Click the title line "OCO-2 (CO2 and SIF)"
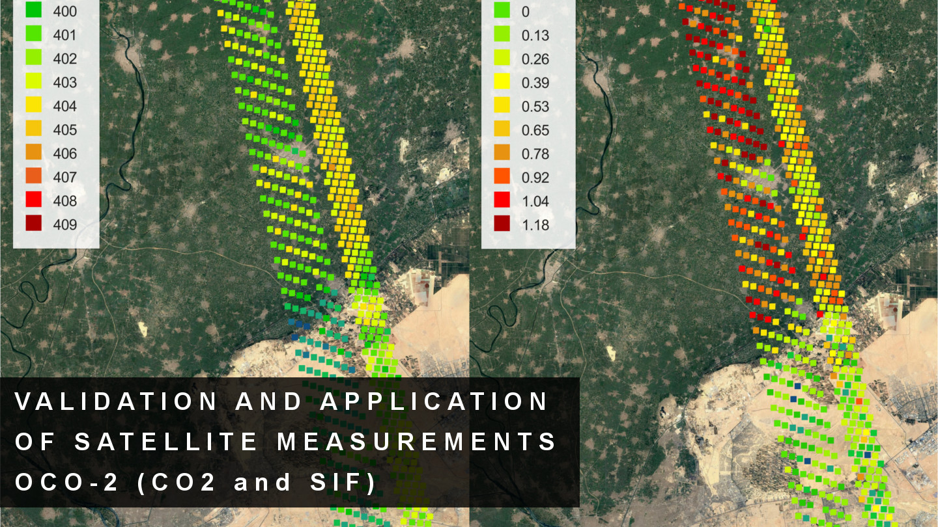Image resolution: width=938 pixels, height=527 pixels. coord(195,483)
